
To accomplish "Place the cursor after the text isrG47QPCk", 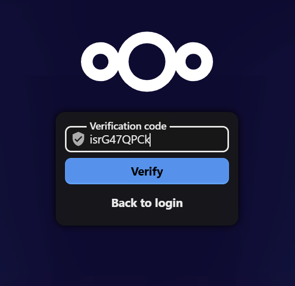I will click(150, 140).
